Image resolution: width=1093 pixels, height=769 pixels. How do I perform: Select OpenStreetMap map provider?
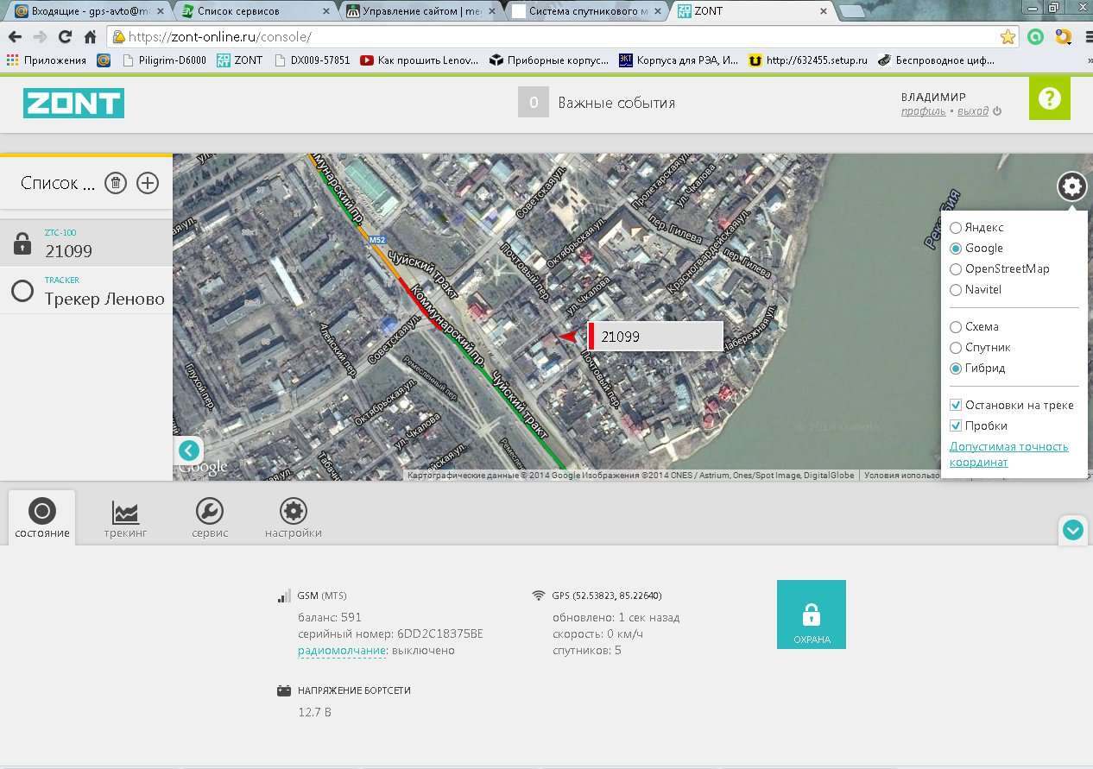coord(1000,269)
